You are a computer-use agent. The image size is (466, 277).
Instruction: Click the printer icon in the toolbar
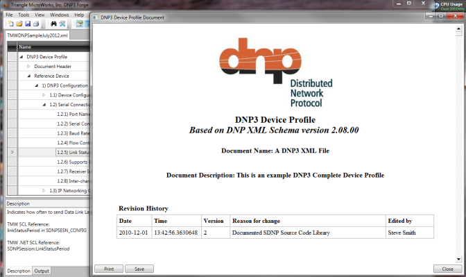36,24
